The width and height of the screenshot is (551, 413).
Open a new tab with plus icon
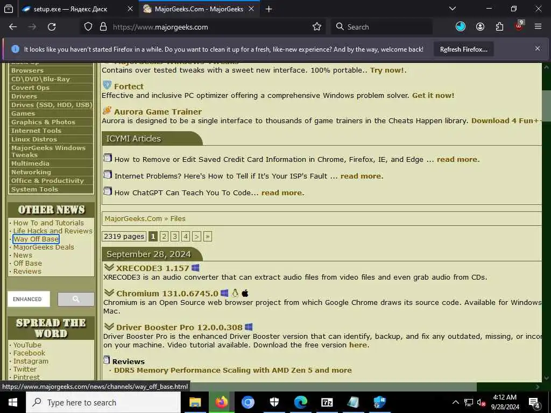click(269, 9)
